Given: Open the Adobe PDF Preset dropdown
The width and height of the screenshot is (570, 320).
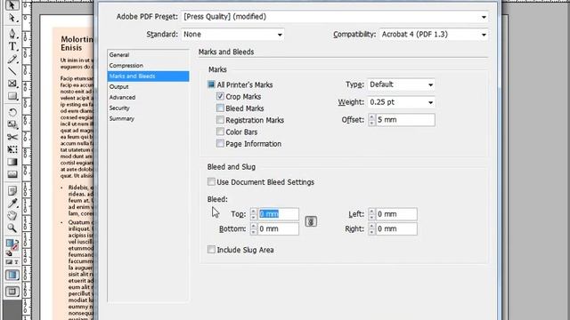Looking at the screenshot, I should point(335,17).
